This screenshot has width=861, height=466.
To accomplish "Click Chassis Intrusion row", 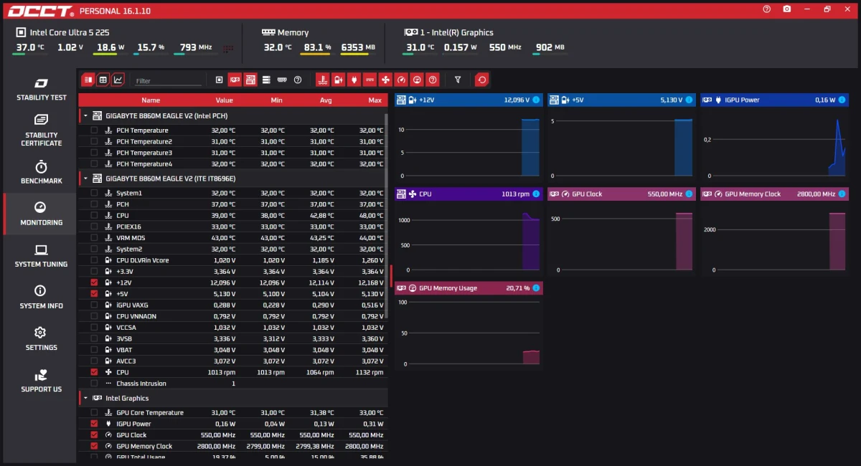I will click(233, 384).
